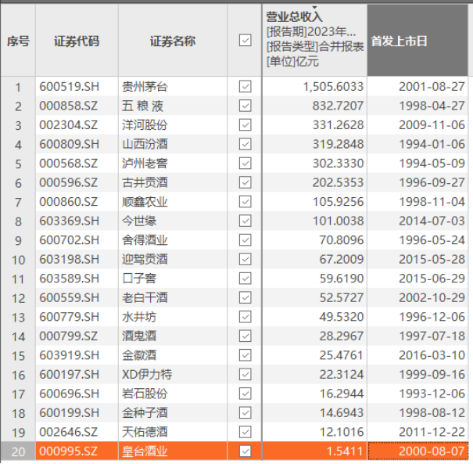The width and height of the screenshot is (473, 464).
Task: Click security name 泸州老窖
Action: tap(145, 164)
